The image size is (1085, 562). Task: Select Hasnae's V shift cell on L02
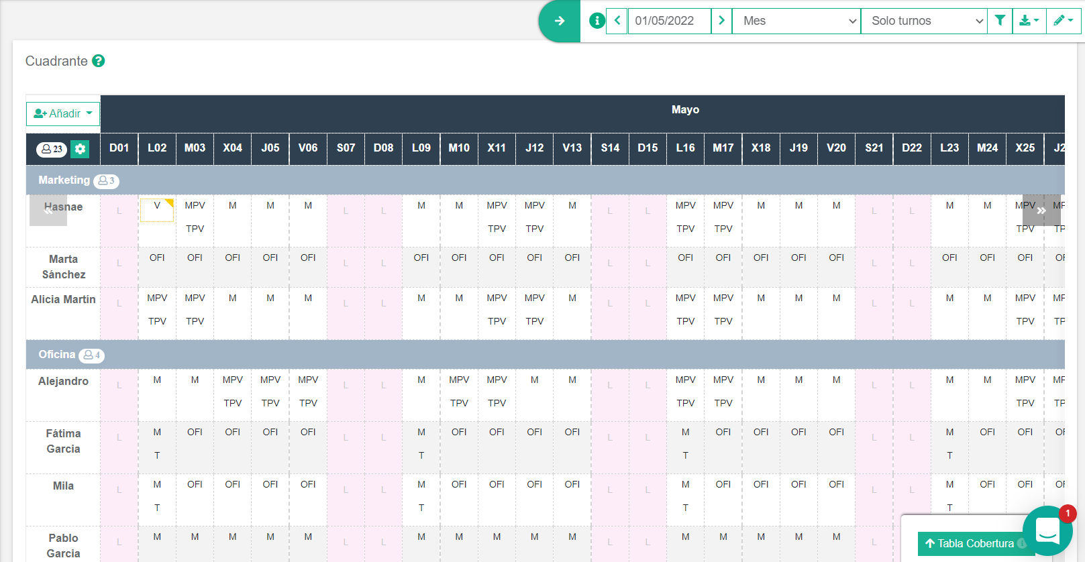coord(157,209)
